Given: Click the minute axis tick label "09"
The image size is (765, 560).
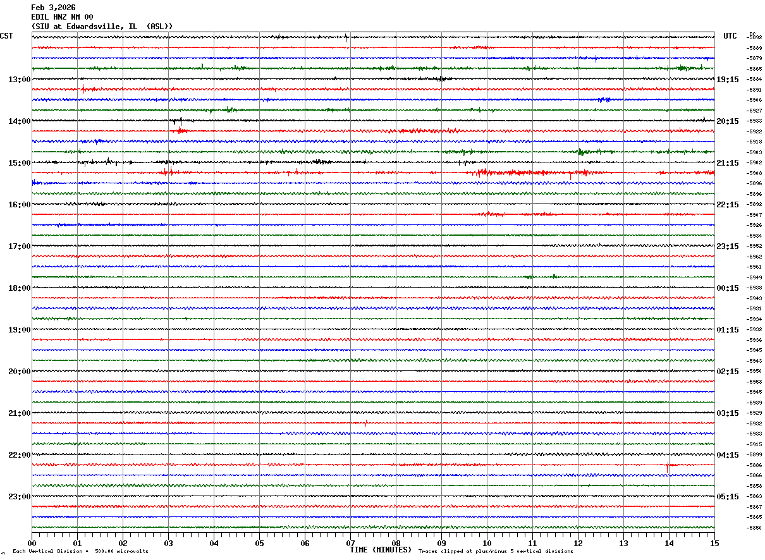Looking at the screenshot, I should (441, 543).
